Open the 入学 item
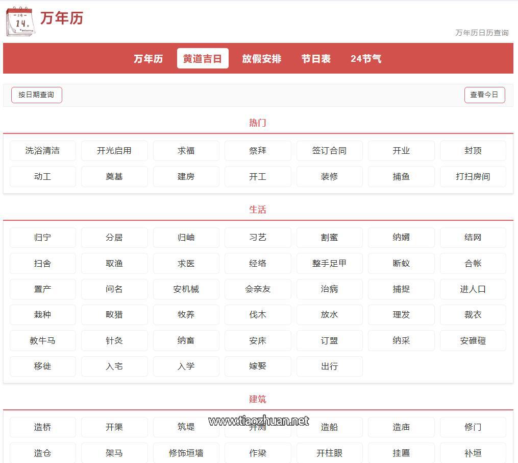The height and width of the screenshot is (463, 518). 186,366
